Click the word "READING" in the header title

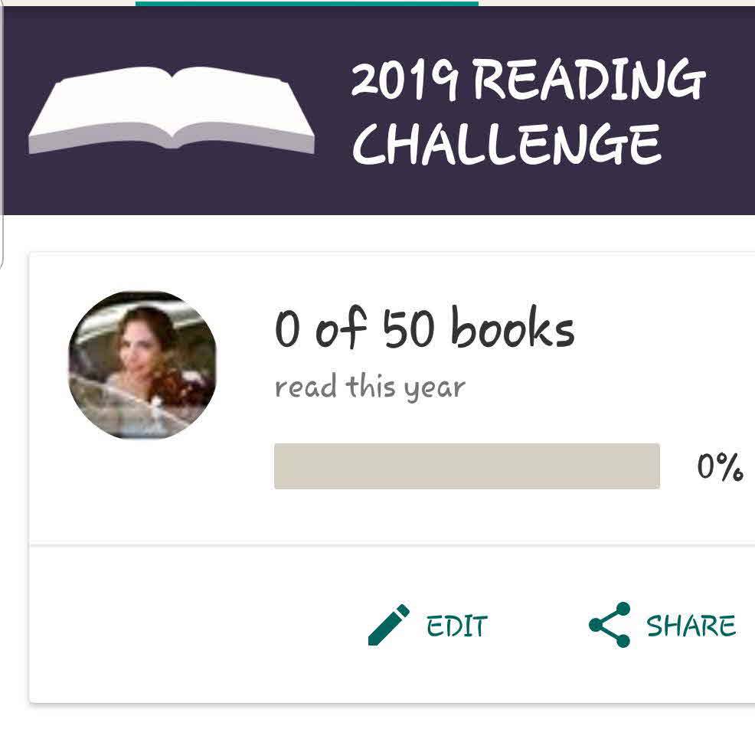coord(588,80)
